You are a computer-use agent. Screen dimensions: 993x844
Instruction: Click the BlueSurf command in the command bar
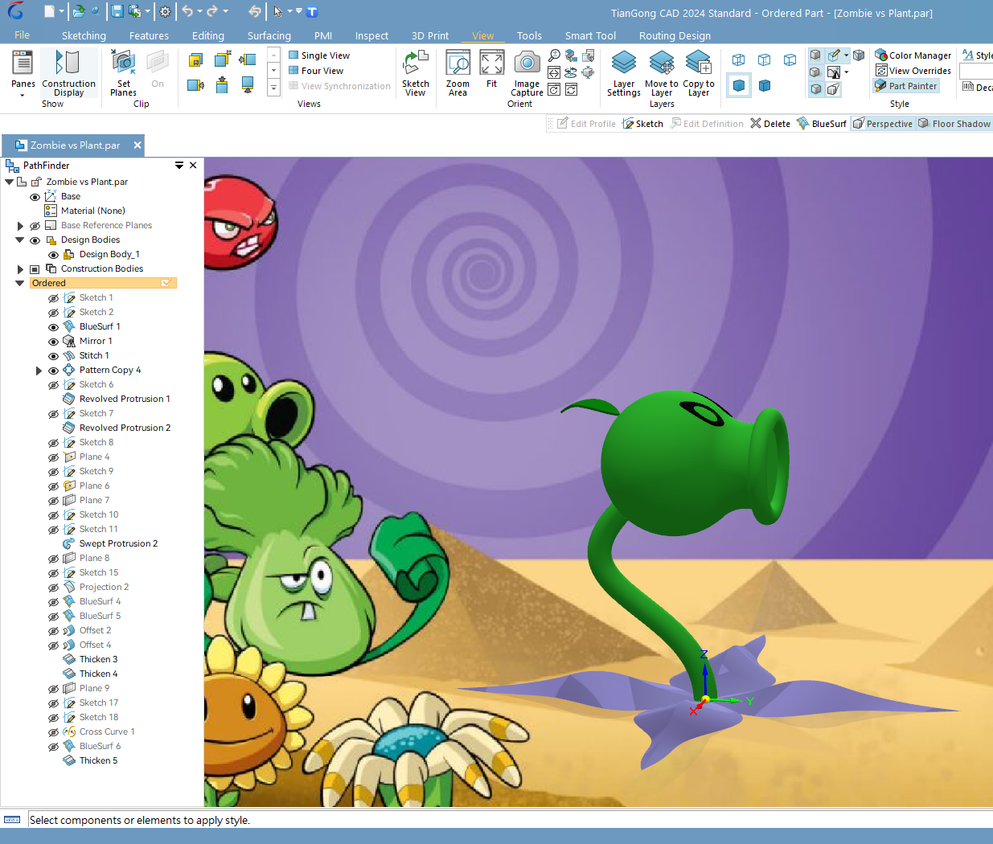822,124
